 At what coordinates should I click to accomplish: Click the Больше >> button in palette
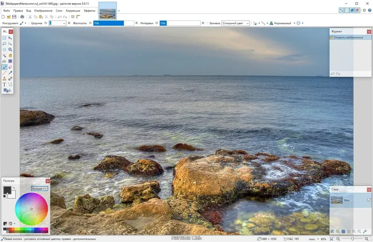(40, 189)
